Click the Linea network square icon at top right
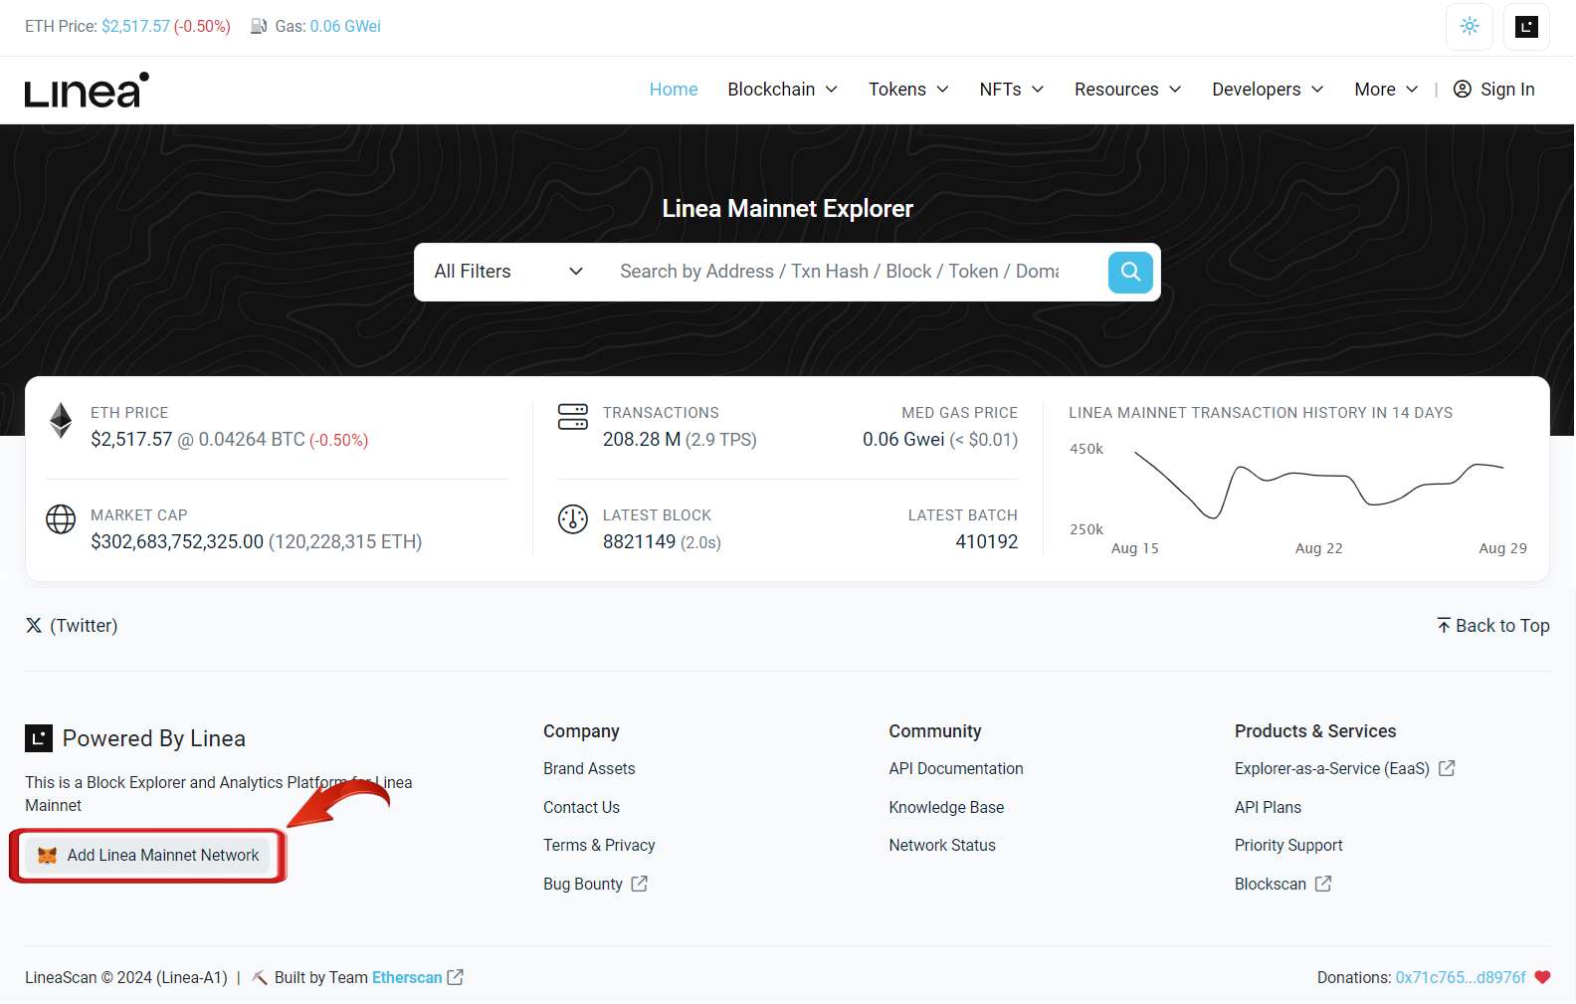The image size is (1576, 1004). click(x=1526, y=27)
